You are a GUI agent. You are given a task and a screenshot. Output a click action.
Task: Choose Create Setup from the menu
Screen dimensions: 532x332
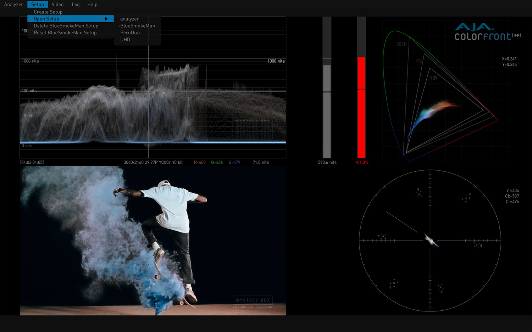click(x=48, y=12)
